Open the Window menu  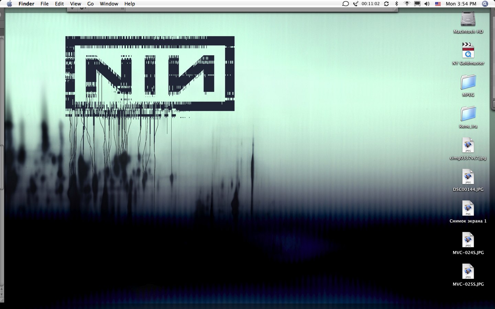click(109, 4)
